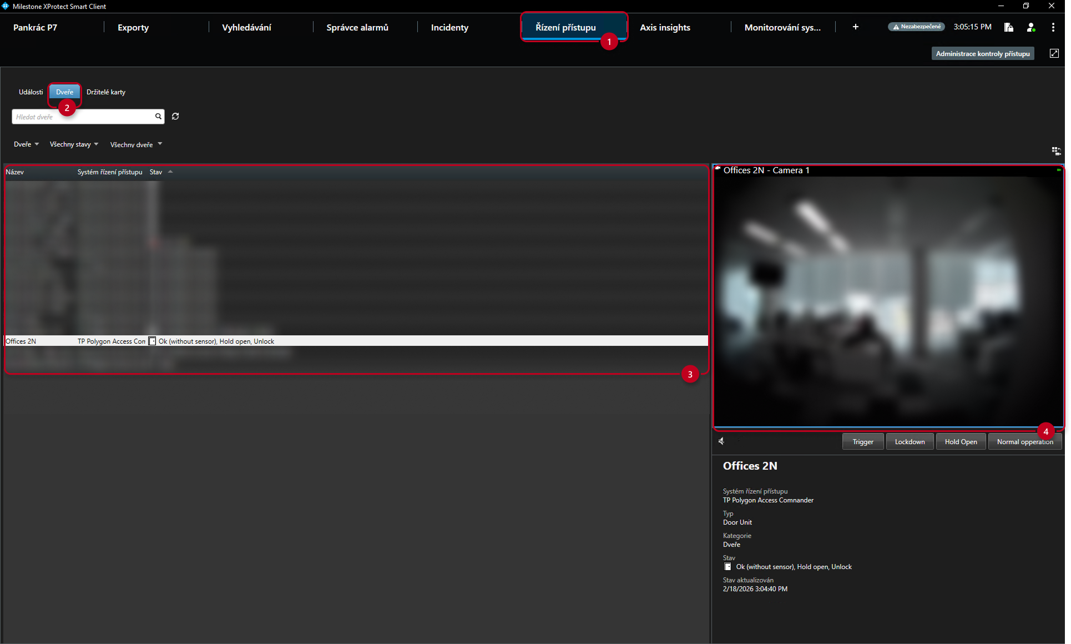Sort doors by the Stav column
This screenshot has height=644, width=1071.
click(156, 172)
